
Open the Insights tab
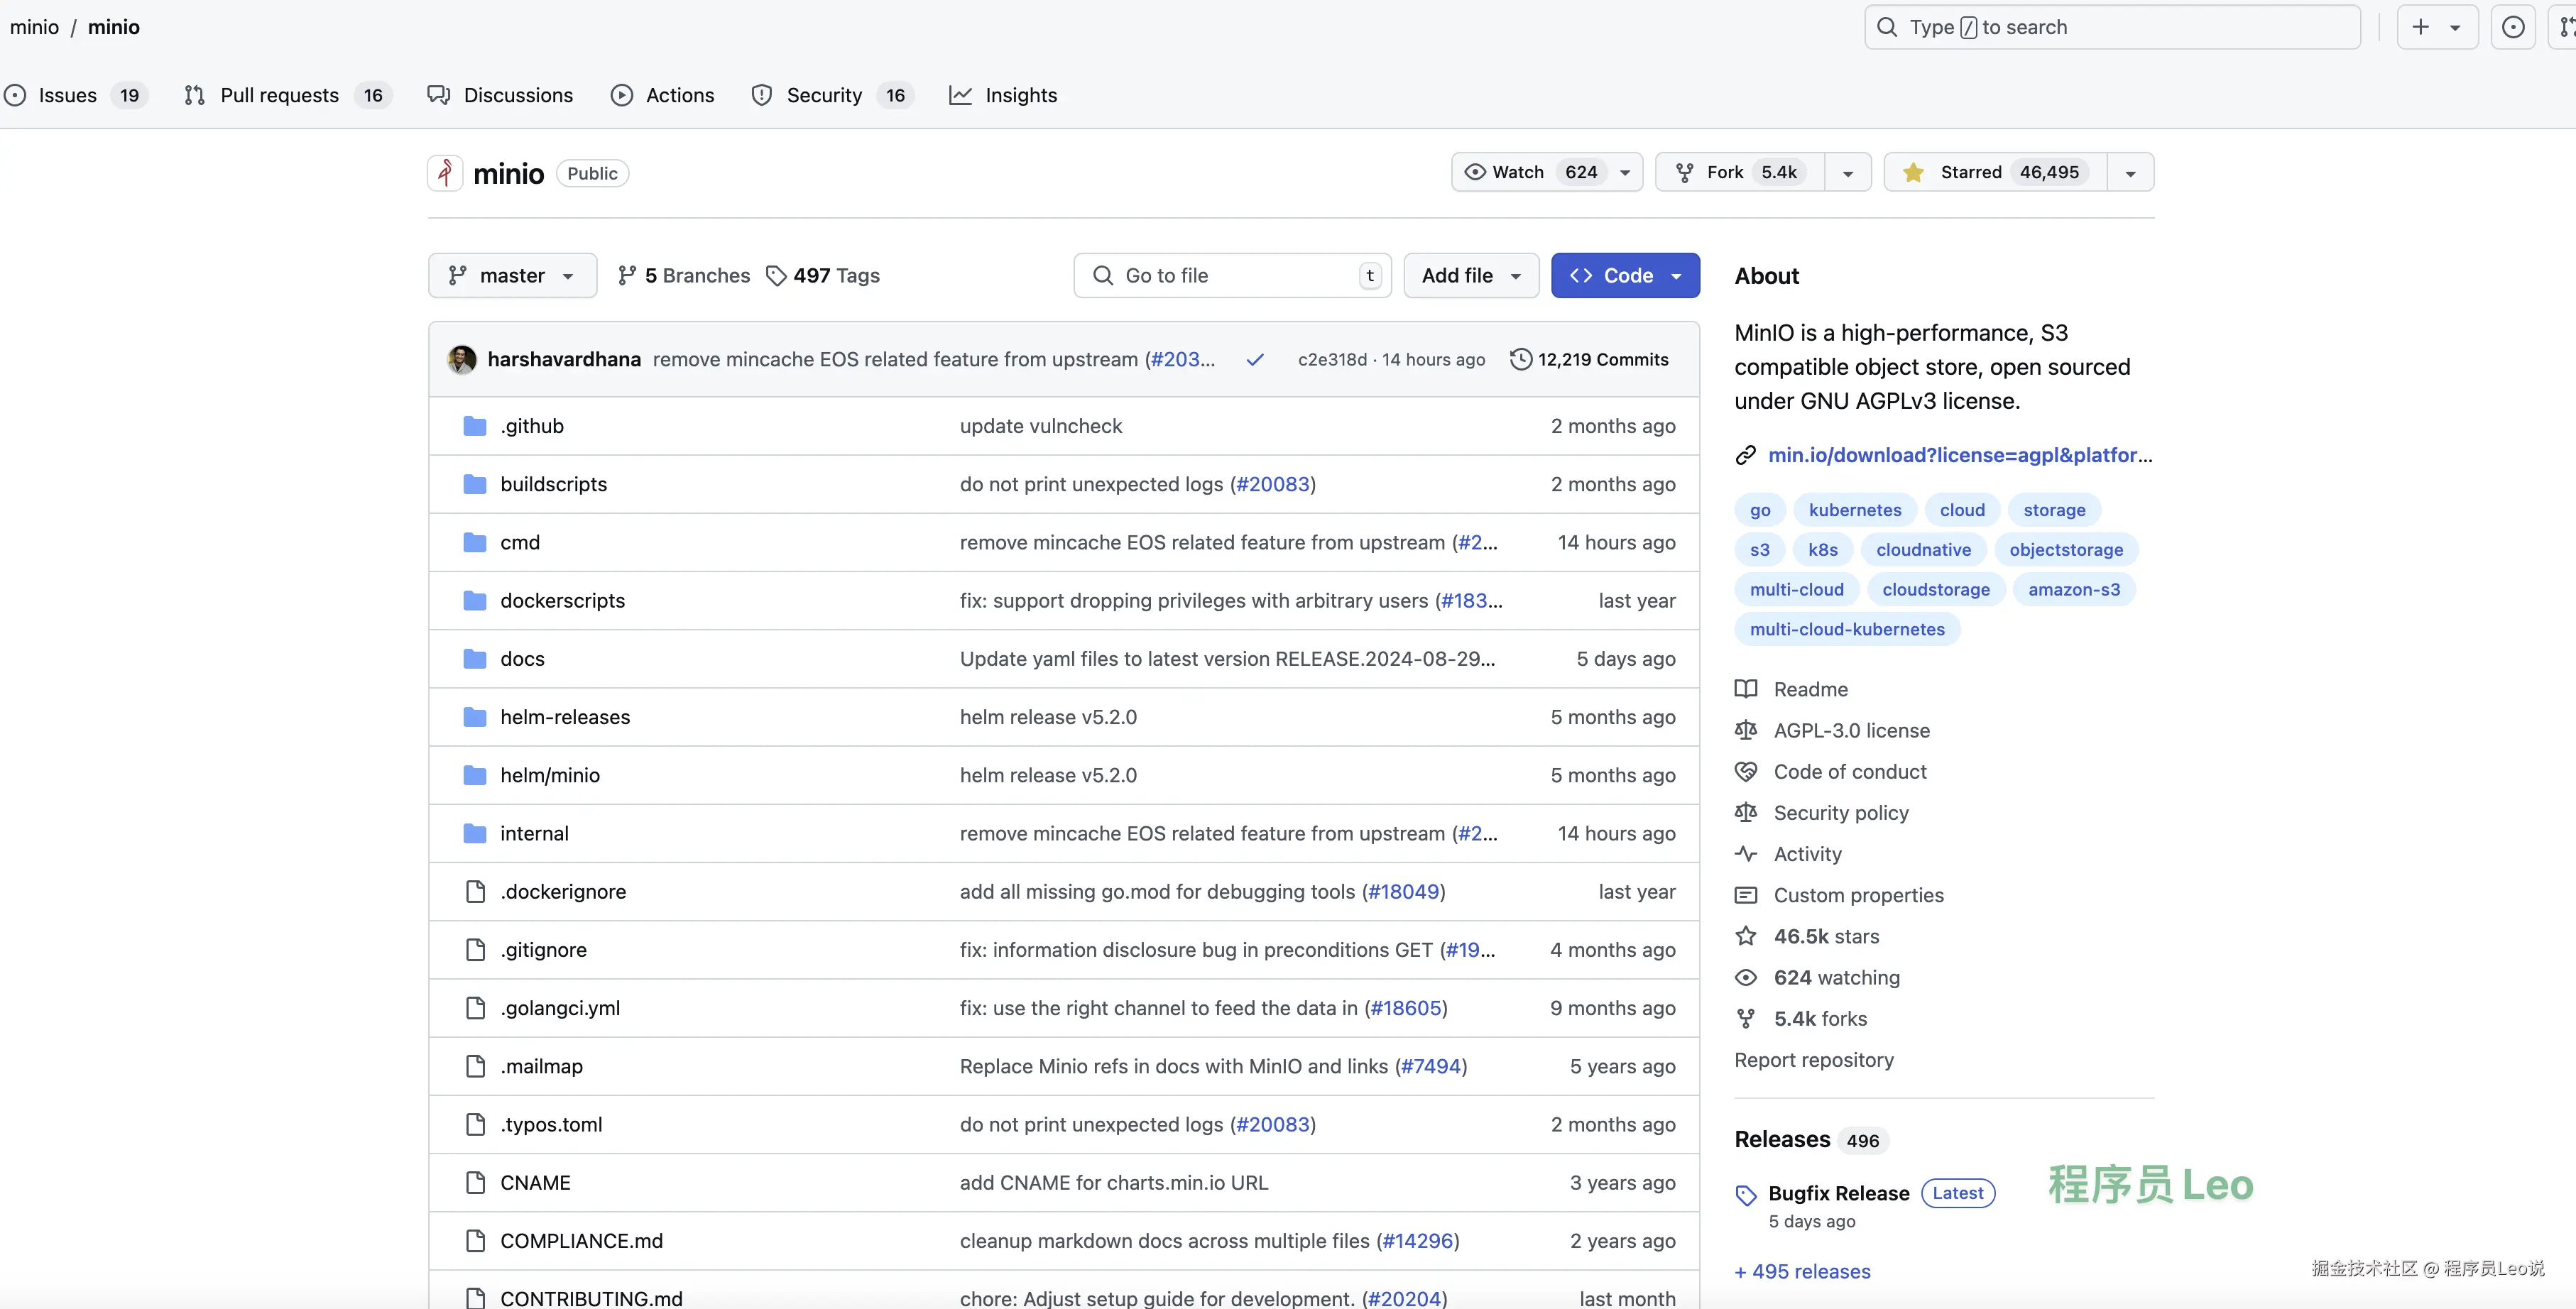[x=1020, y=95]
